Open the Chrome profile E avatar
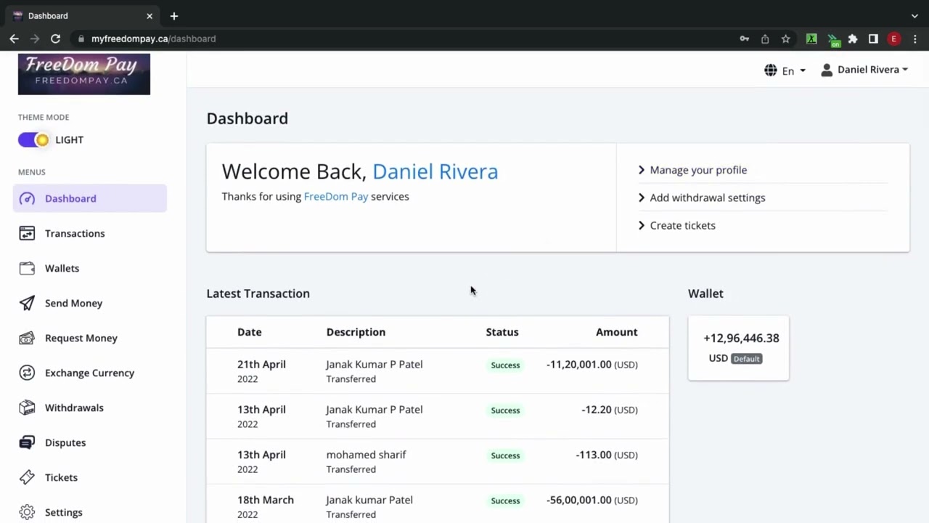Image resolution: width=929 pixels, height=523 pixels. [x=894, y=38]
